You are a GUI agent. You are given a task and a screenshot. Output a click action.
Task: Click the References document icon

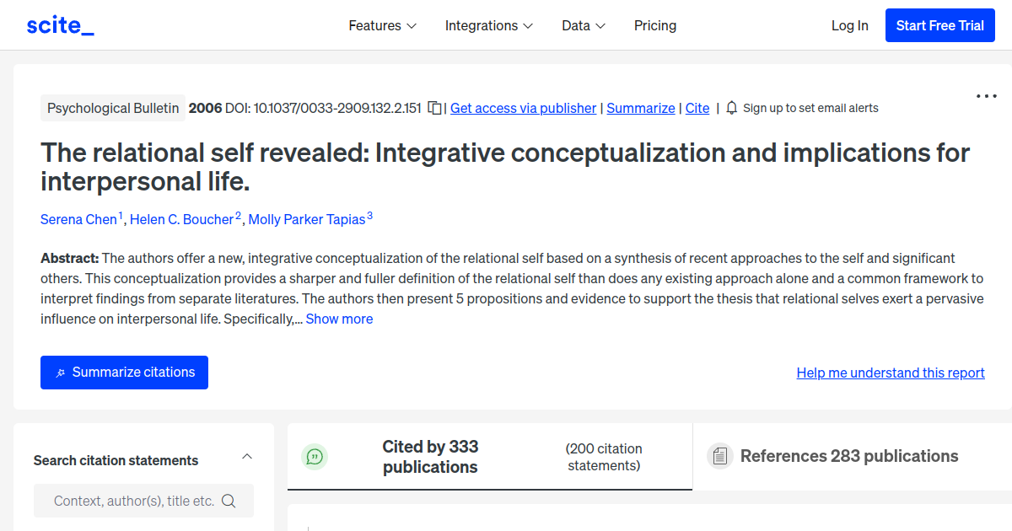pos(719,456)
